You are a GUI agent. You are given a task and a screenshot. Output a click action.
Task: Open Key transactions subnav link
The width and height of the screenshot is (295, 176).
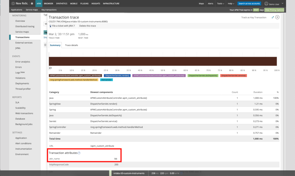coord(49,10)
